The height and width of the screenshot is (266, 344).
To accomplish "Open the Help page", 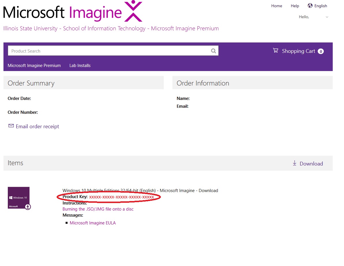I will (295, 6).
